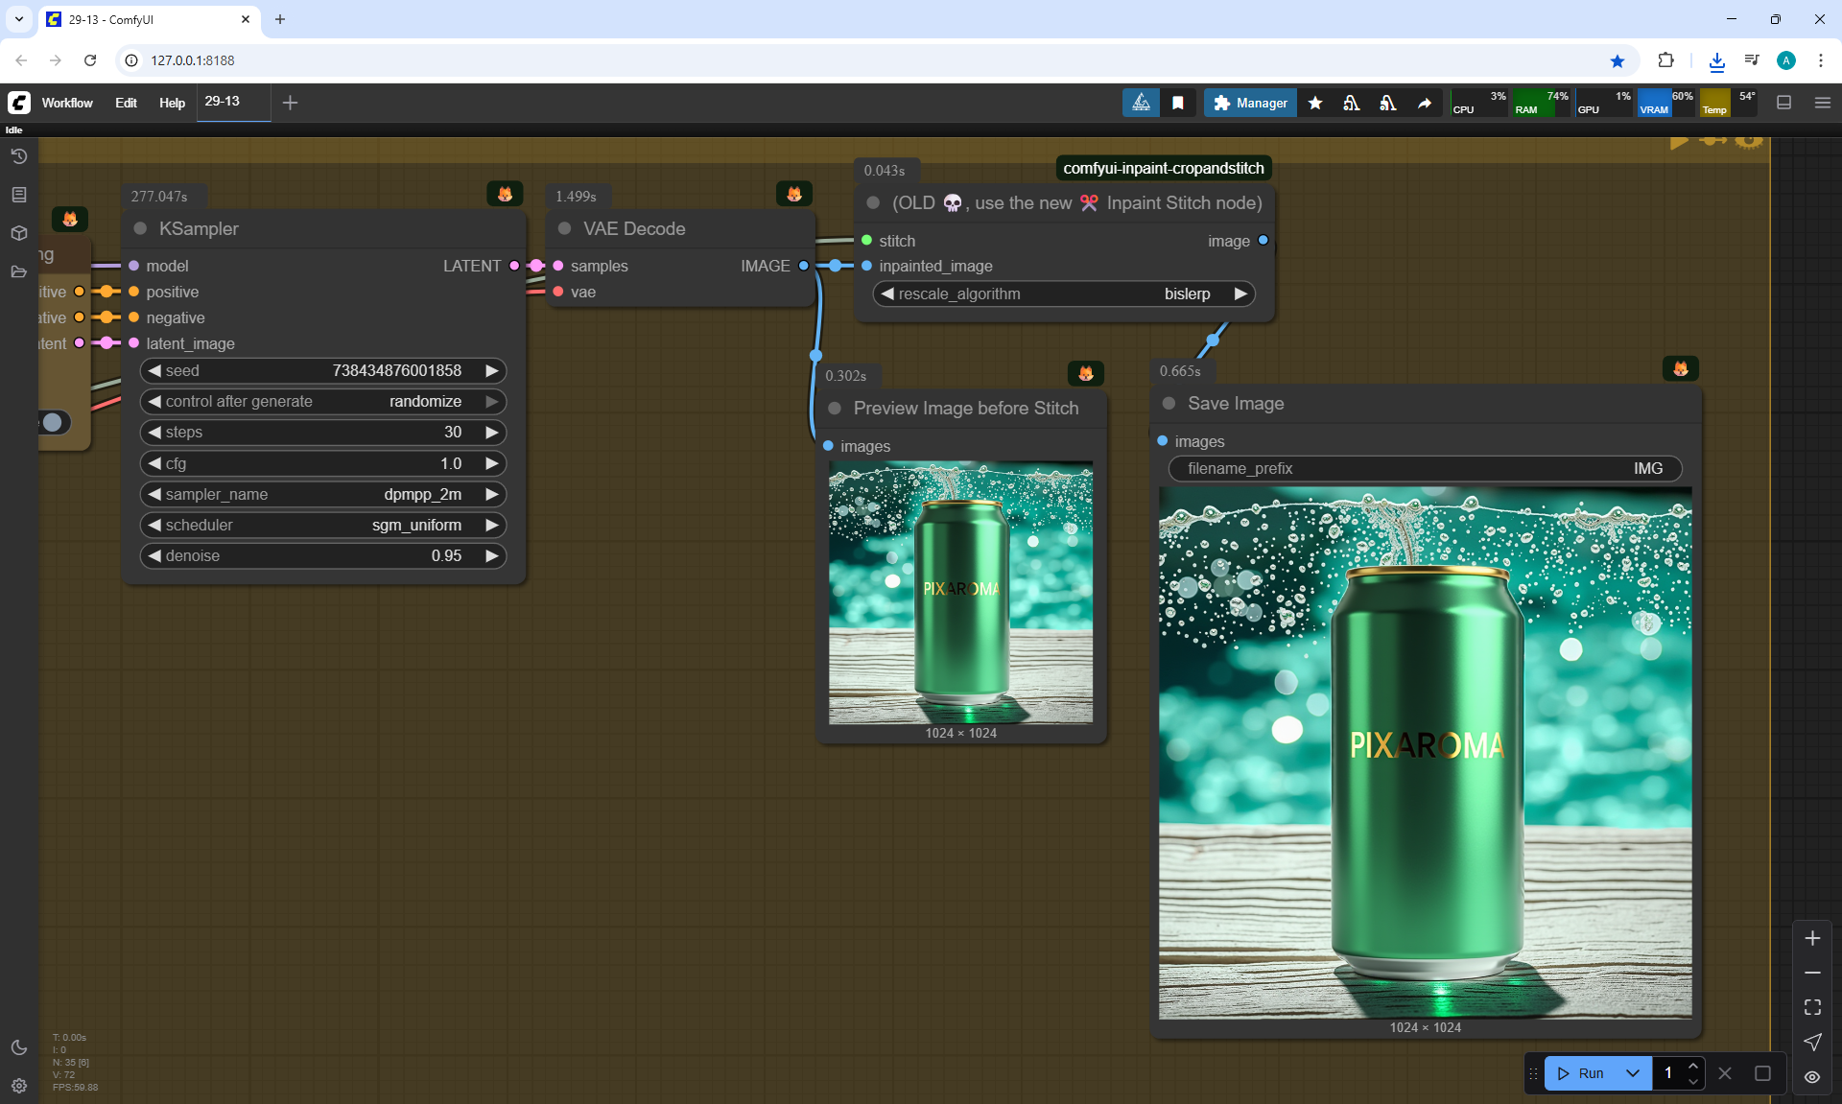Click the star favorites icon beside Manager

coord(1315,103)
